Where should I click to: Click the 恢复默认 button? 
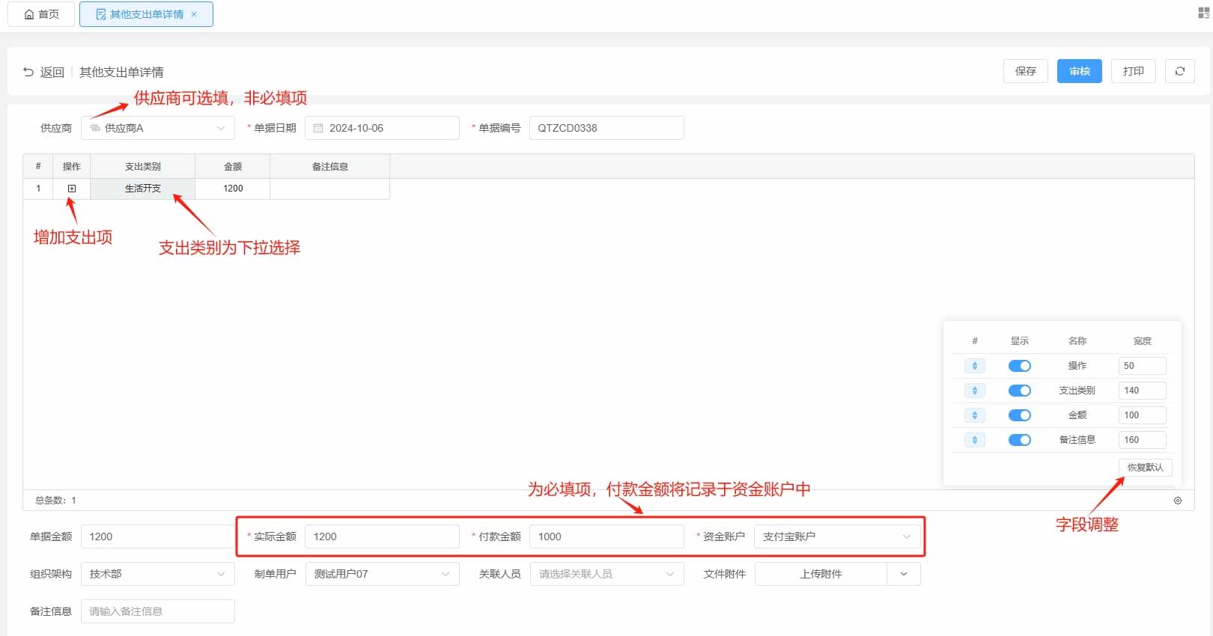1146,467
